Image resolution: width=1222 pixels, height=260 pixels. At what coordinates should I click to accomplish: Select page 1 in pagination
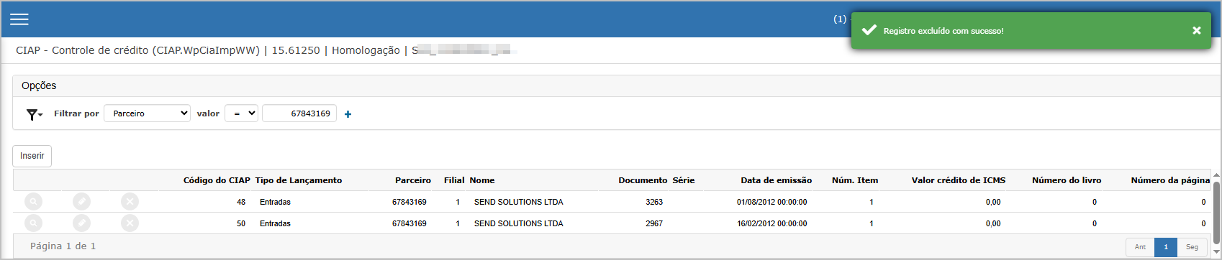coord(1166,247)
